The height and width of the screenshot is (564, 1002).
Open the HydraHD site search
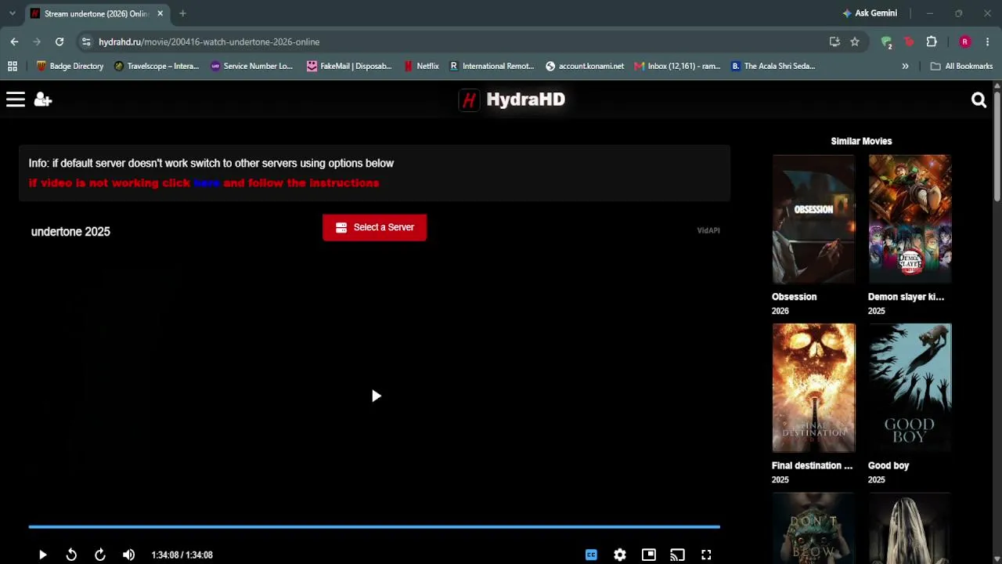pyautogui.click(x=979, y=99)
